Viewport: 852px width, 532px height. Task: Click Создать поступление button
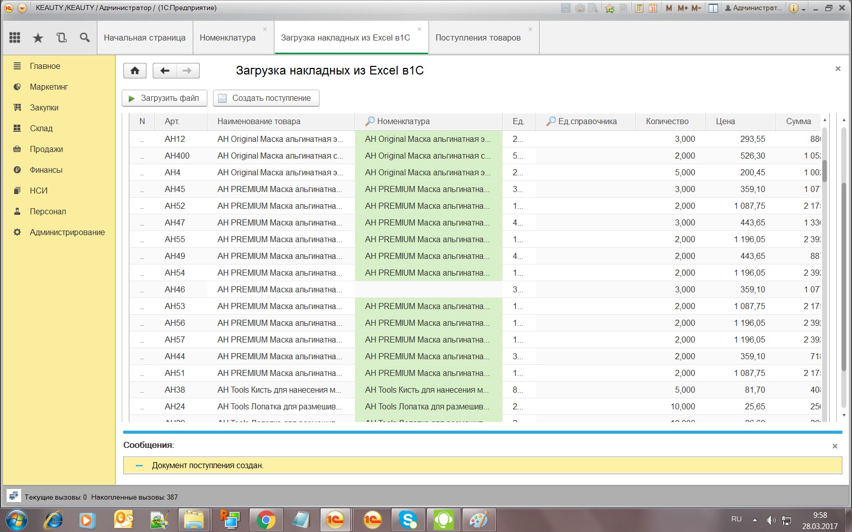pos(266,98)
